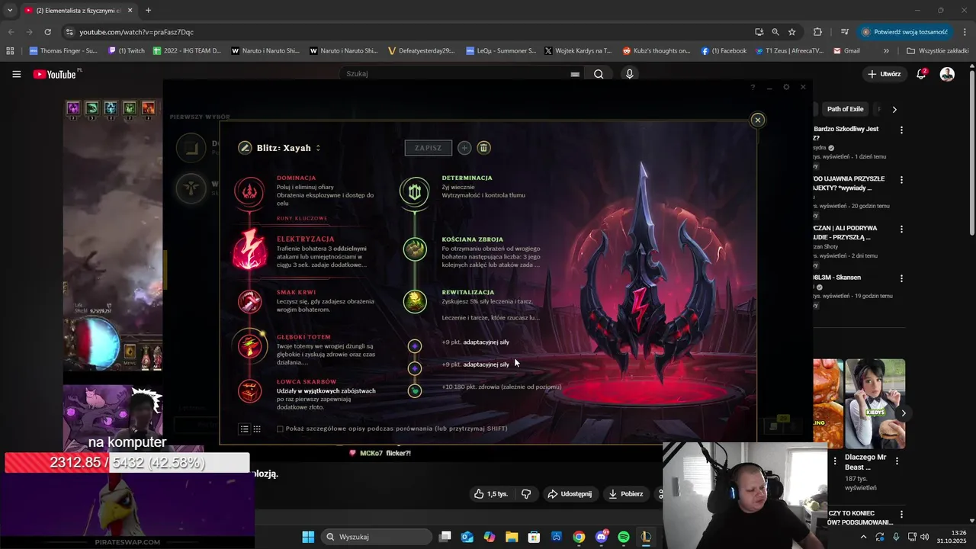
Task: Open the Blitz: Xayah rune page dropdown
Action: click(318, 148)
